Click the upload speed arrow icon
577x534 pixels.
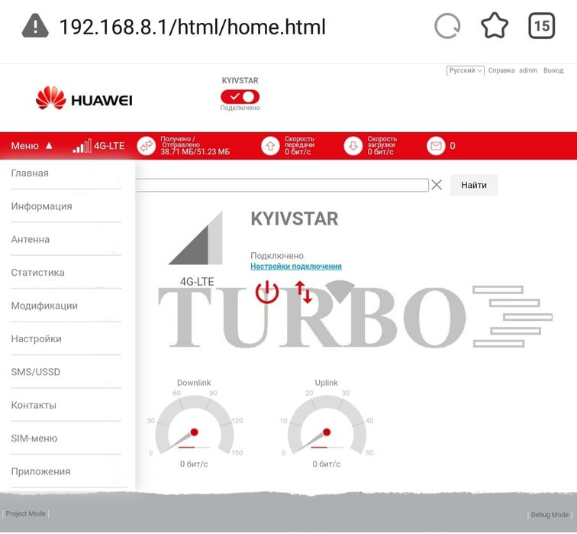270,146
